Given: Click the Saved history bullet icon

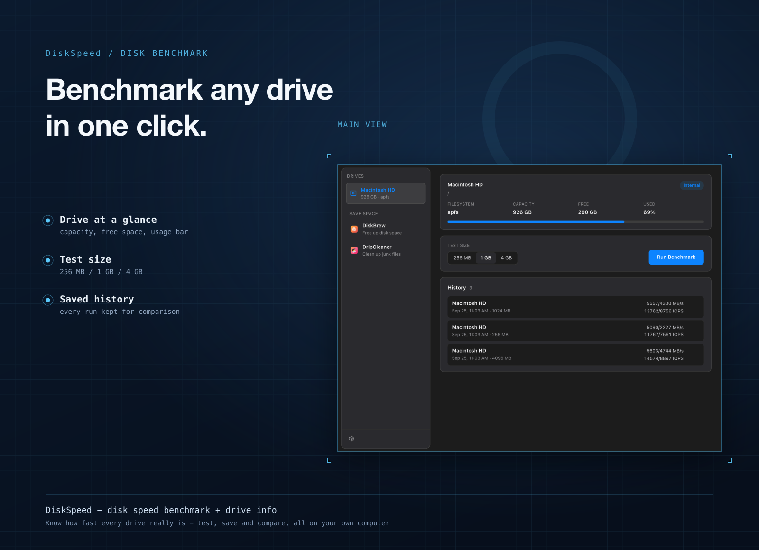Looking at the screenshot, I should click(x=48, y=300).
